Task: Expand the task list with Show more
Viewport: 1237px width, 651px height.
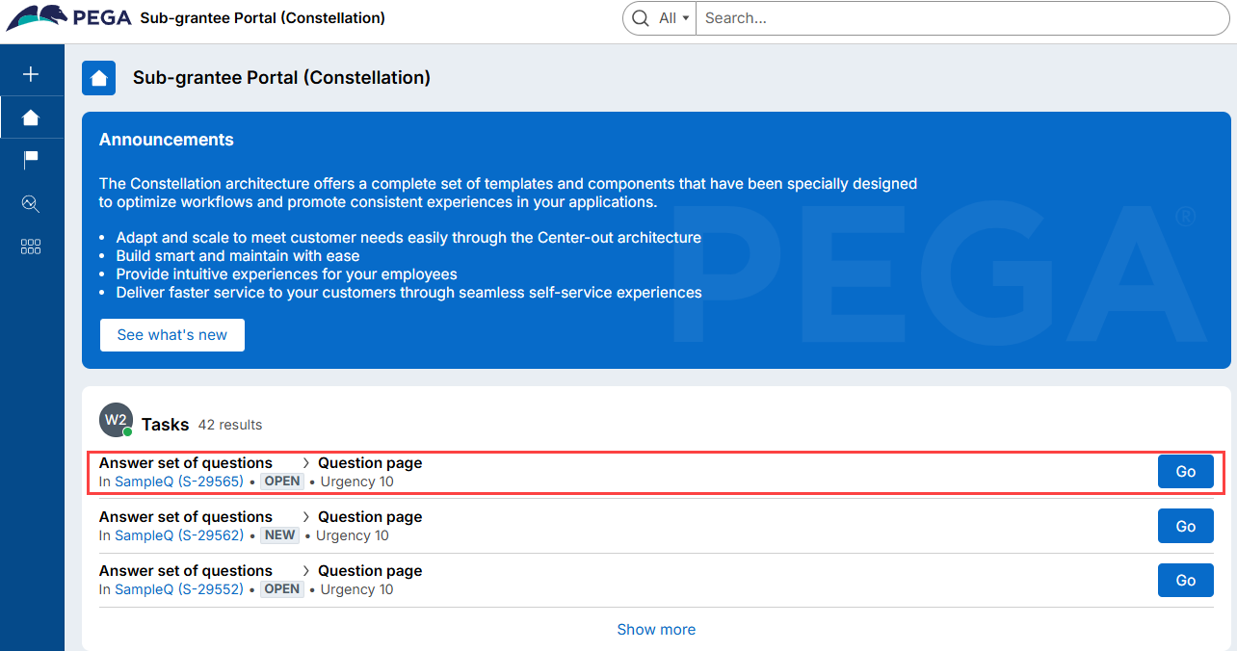Action: (x=656, y=629)
